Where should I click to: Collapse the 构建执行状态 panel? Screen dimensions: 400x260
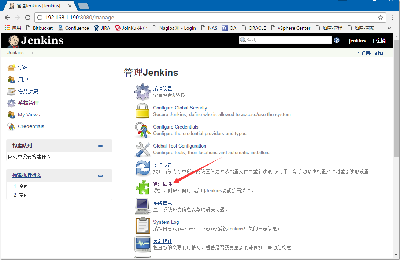(x=100, y=175)
